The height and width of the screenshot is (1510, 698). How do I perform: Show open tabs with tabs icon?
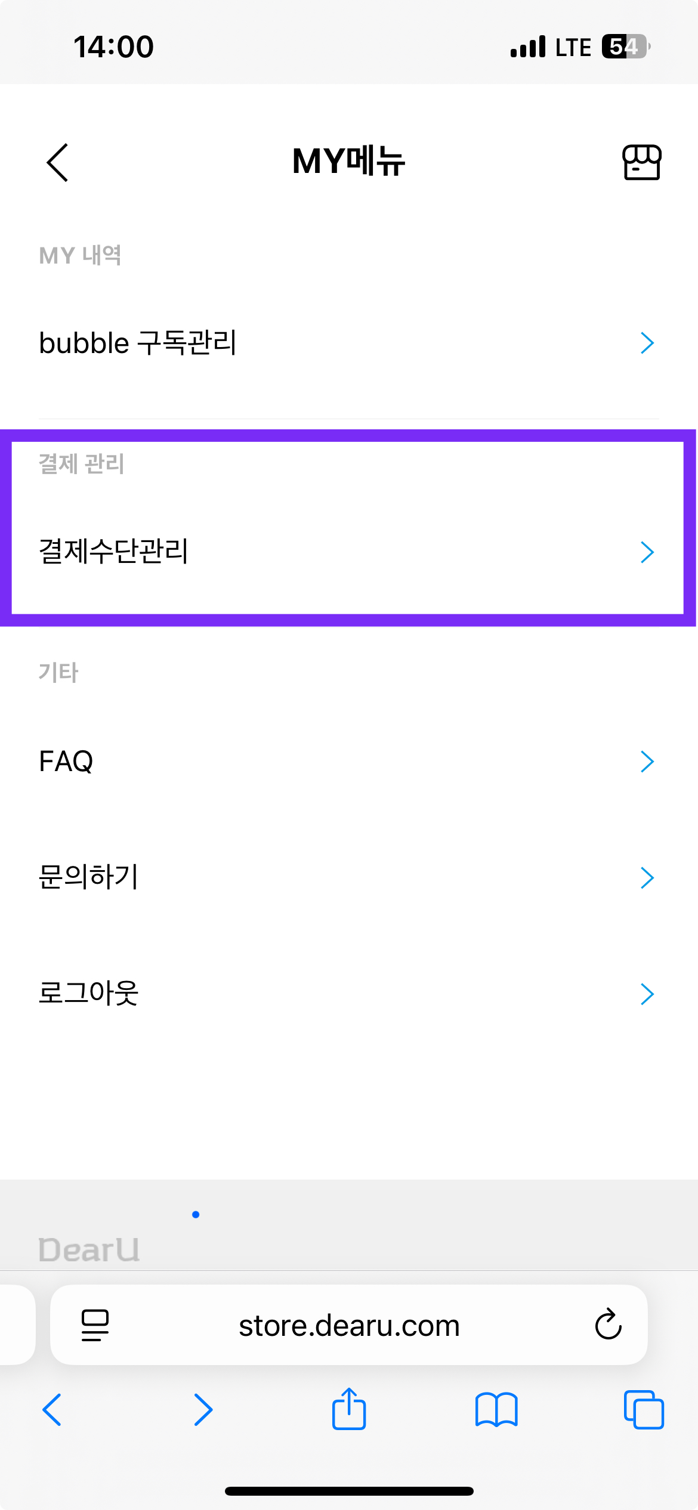[x=644, y=1410]
